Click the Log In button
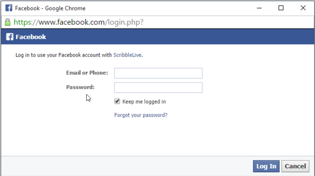 266,166
